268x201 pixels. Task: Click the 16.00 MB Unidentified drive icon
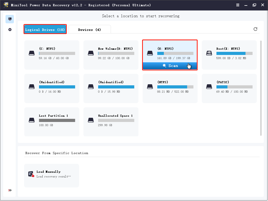(32, 87)
